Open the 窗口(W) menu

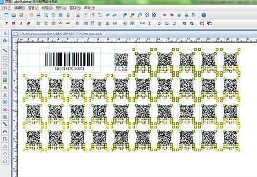coord(75,8)
